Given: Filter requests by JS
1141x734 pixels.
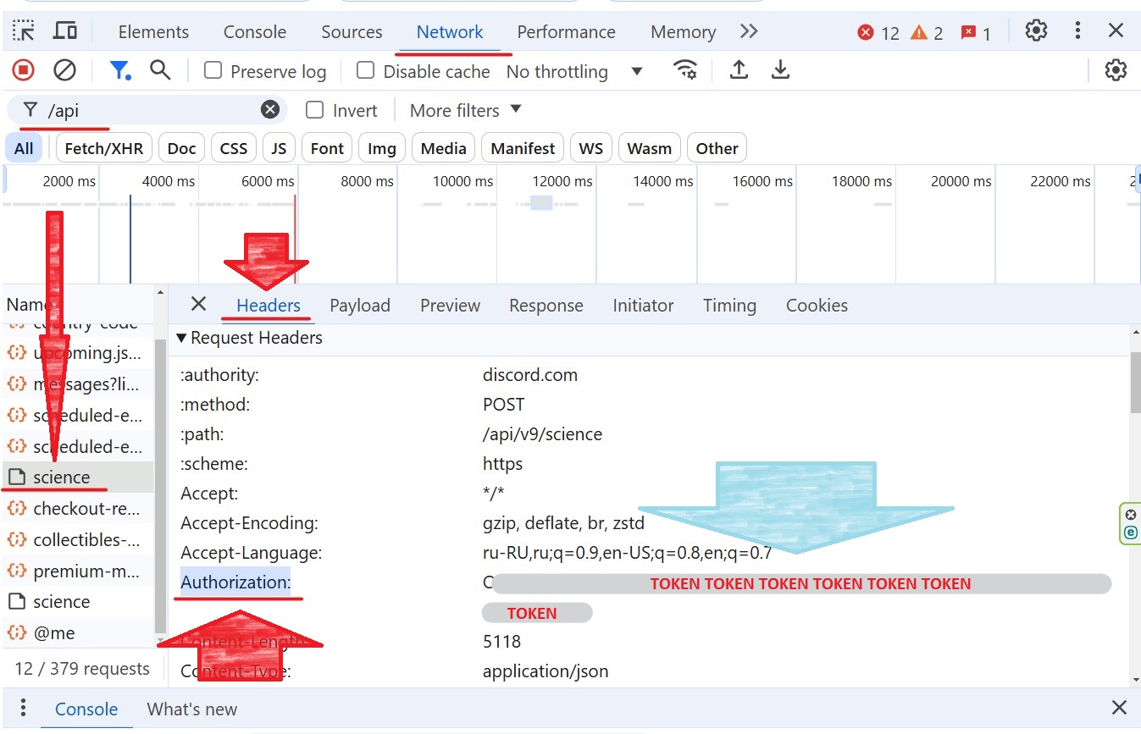Looking at the screenshot, I should [279, 148].
